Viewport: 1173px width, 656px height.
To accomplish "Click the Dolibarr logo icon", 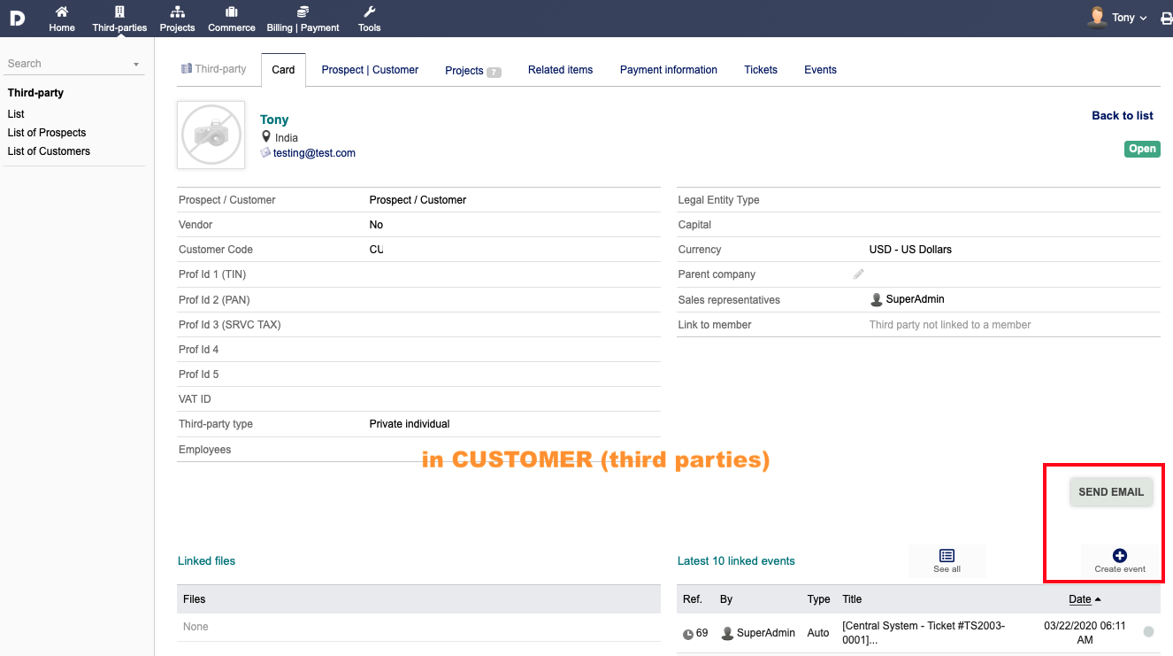I will [17, 18].
